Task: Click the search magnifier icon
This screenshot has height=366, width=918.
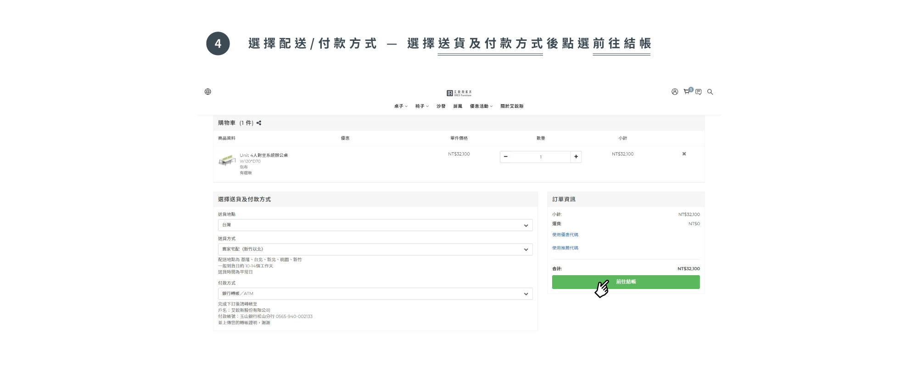Action: pyautogui.click(x=710, y=92)
